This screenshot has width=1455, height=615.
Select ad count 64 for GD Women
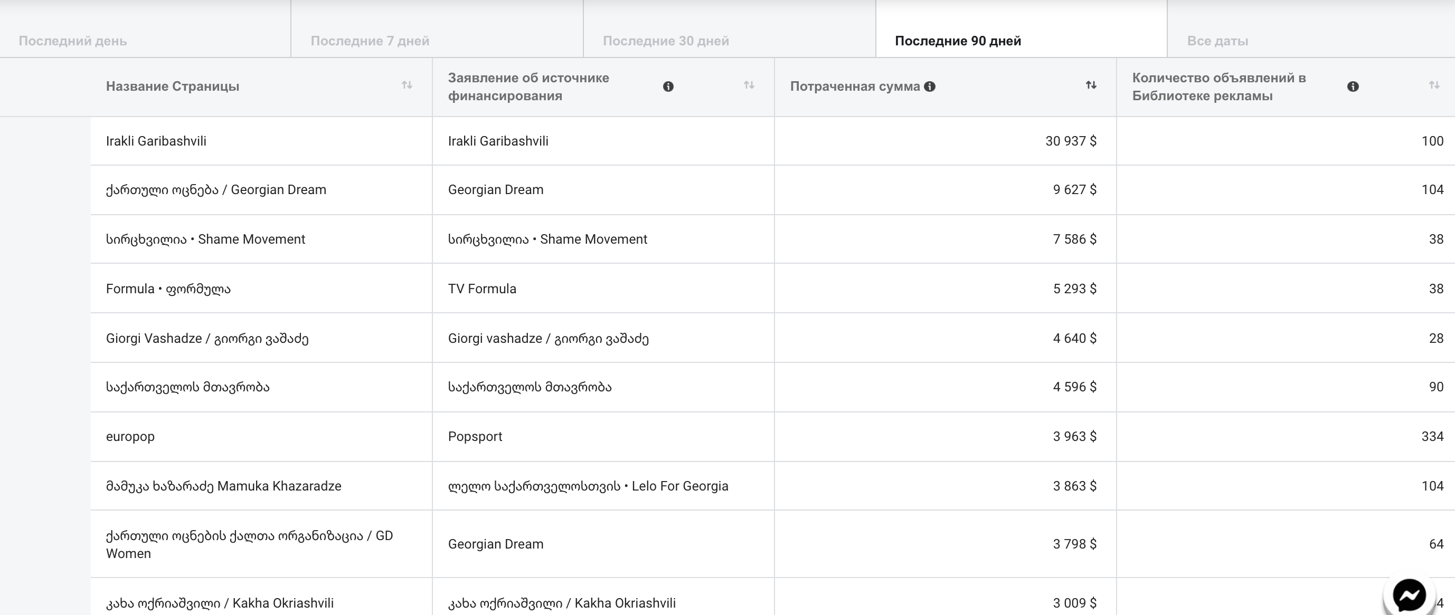click(1436, 544)
